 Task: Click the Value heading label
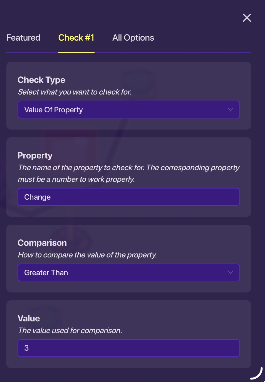[x=29, y=318]
